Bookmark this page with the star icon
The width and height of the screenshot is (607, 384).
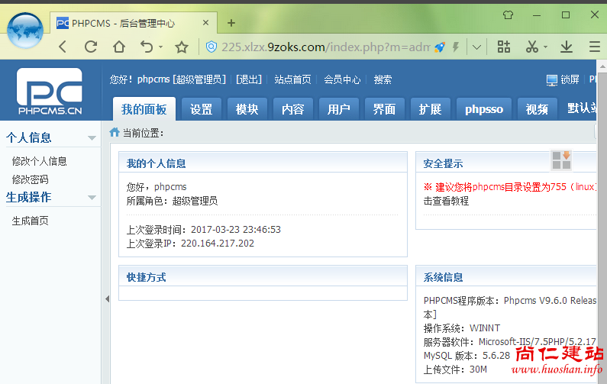tap(182, 47)
